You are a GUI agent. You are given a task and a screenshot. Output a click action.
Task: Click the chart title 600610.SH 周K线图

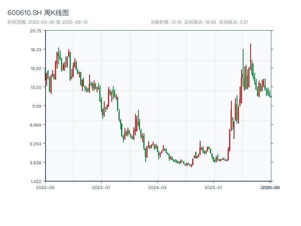pos(38,12)
